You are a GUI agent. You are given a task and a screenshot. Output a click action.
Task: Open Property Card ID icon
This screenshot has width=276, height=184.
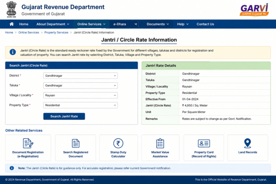point(204,143)
